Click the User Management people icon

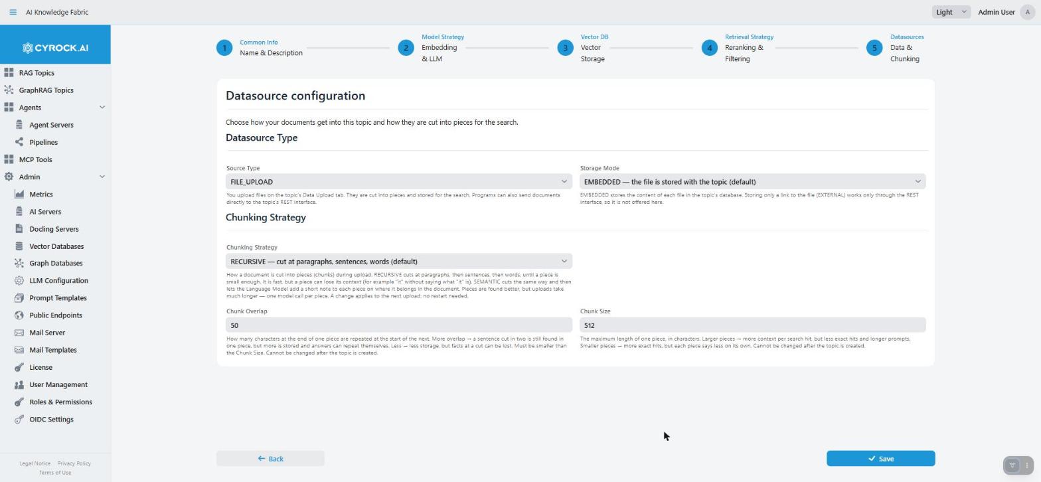(x=19, y=384)
